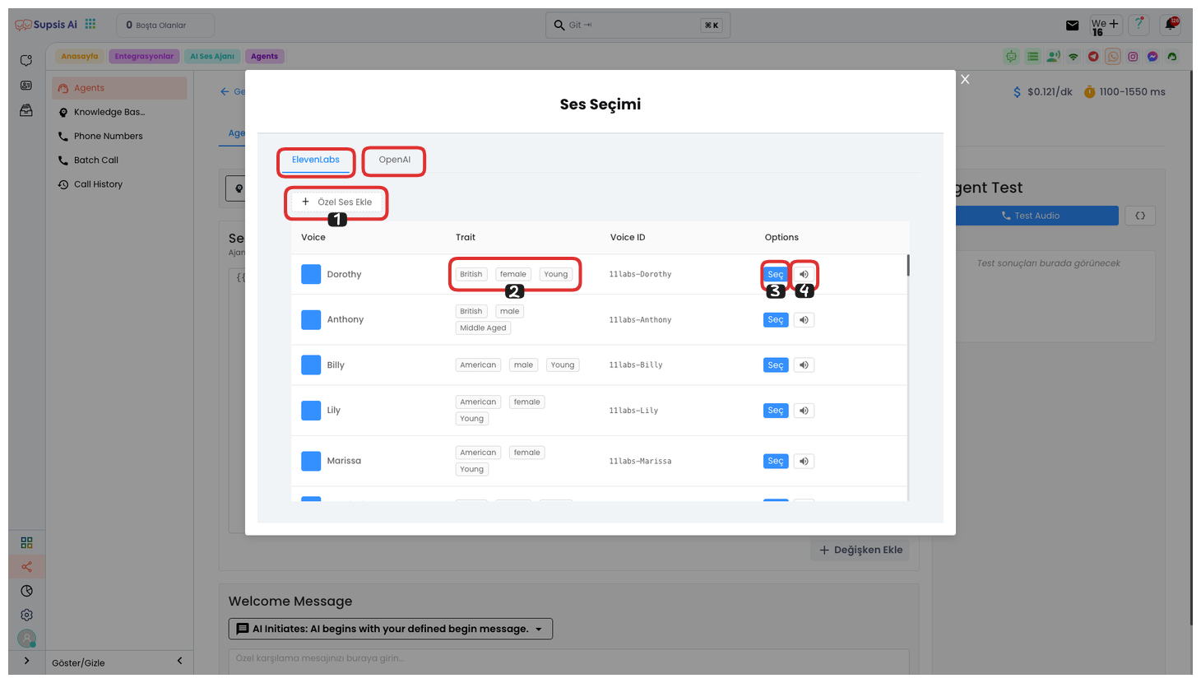This screenshot has width=1201, height=683.
Task: Open help question mark icon
Action: [1138, 25]
